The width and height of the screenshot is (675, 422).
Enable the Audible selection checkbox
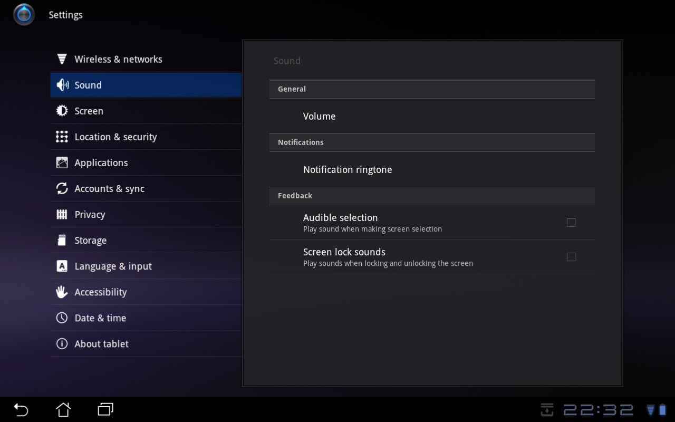(571, 223)
